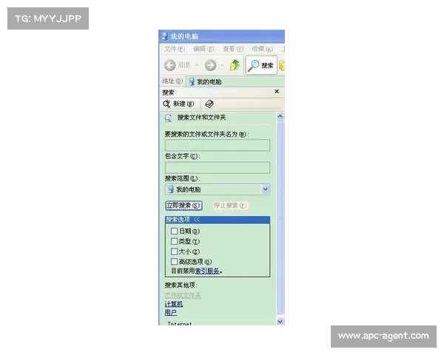
Task: Click the file or folder name input field
Action: [x=218, y=145]
